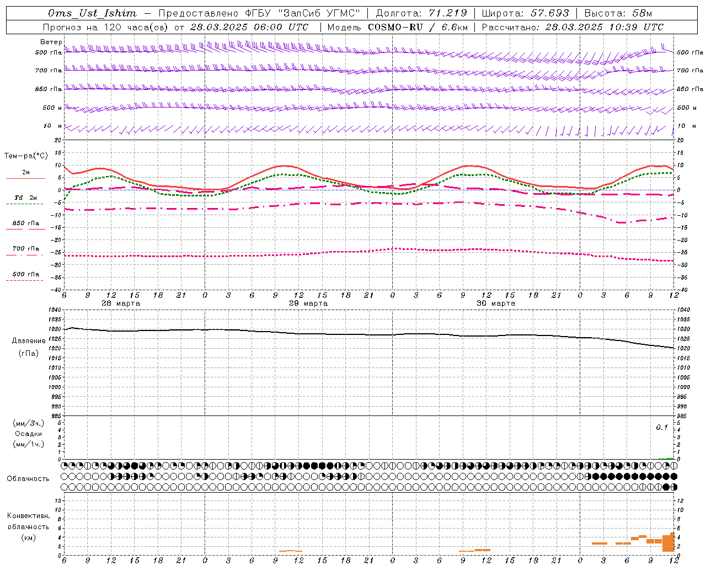The image size is (706, 565).
Task: Select the provider text ФГБУ "ЗапСиб УГМС"
Action: (302, 13)
